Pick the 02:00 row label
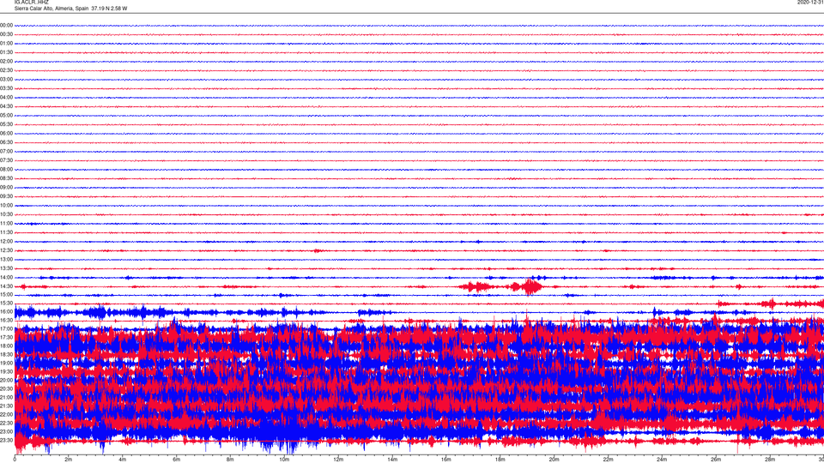The image size is (824, 463). point(6,62)
